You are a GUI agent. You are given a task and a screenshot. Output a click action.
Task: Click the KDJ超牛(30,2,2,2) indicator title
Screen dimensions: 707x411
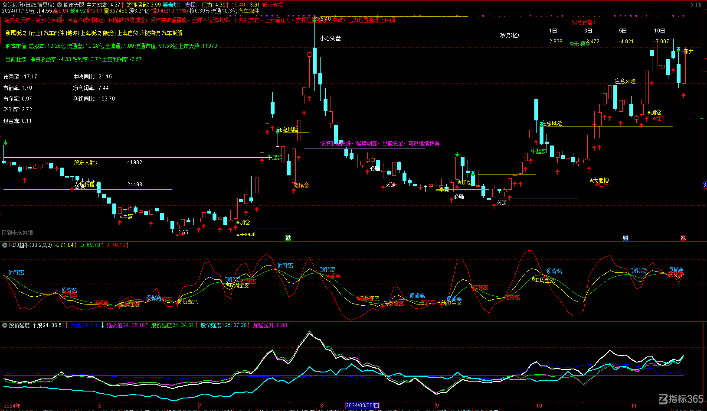tap(30, 245)
